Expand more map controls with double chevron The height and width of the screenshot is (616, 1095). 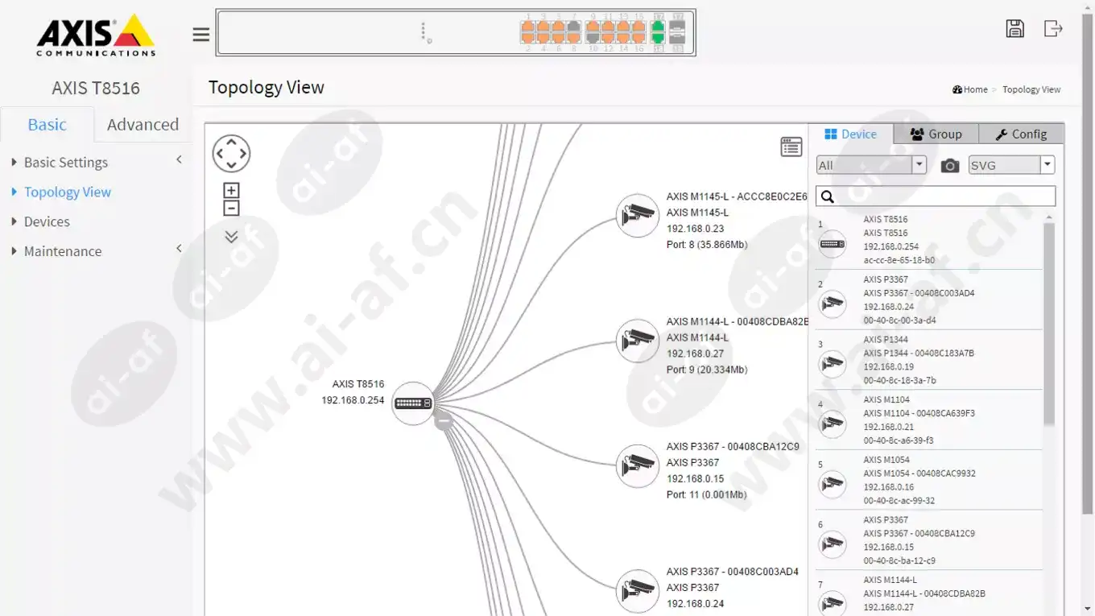(231, 237)
